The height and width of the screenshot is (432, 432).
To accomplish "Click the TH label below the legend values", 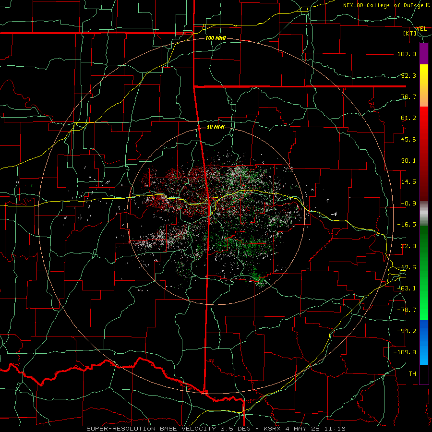I will 412,374.
